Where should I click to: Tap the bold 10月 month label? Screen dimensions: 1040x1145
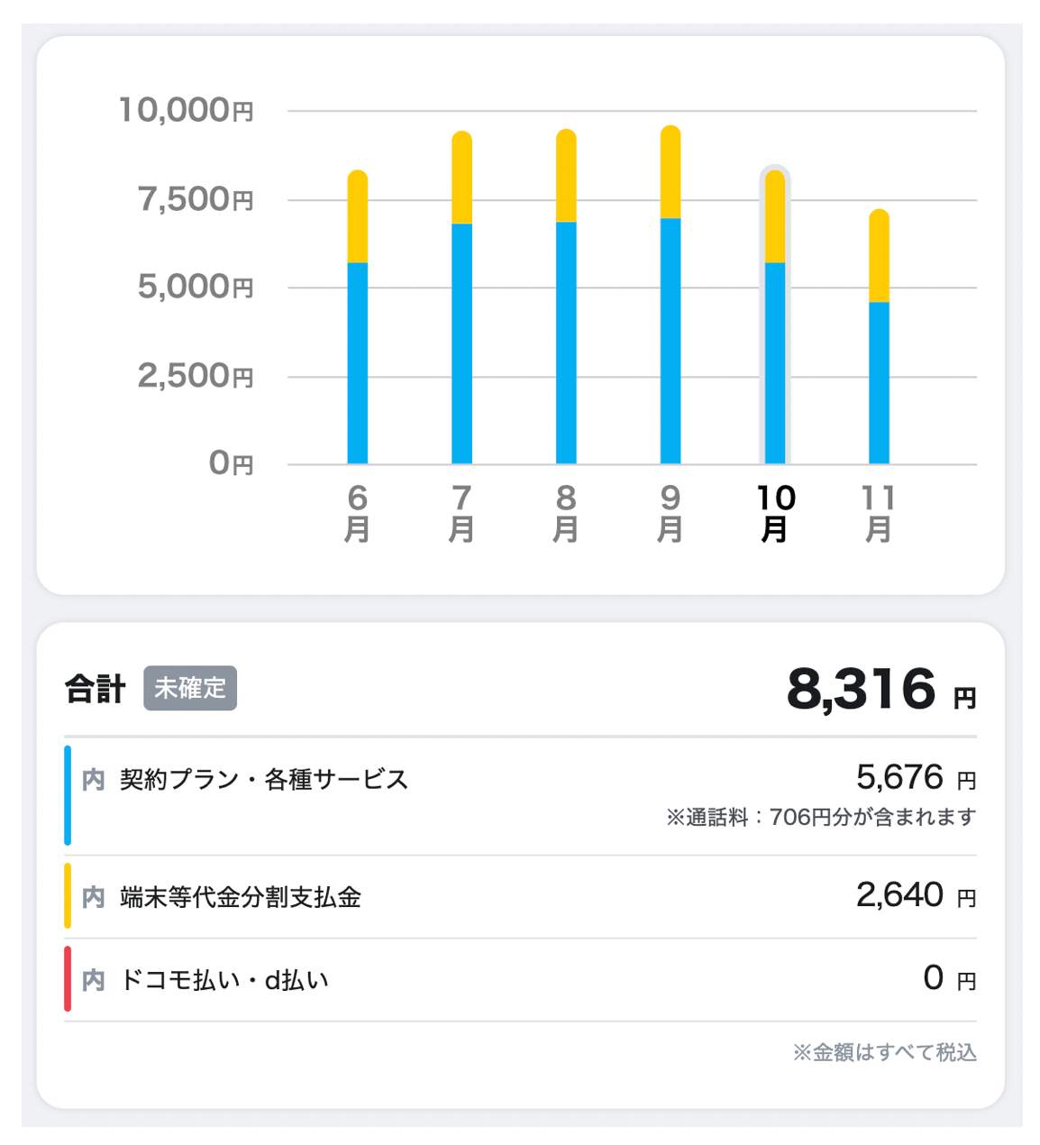click(775, 513)
